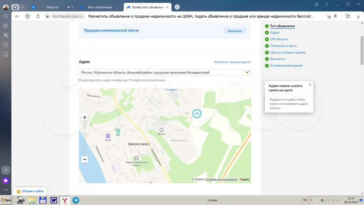
Task: Open the scanner app in taskbar
Action: click(21, 200)
